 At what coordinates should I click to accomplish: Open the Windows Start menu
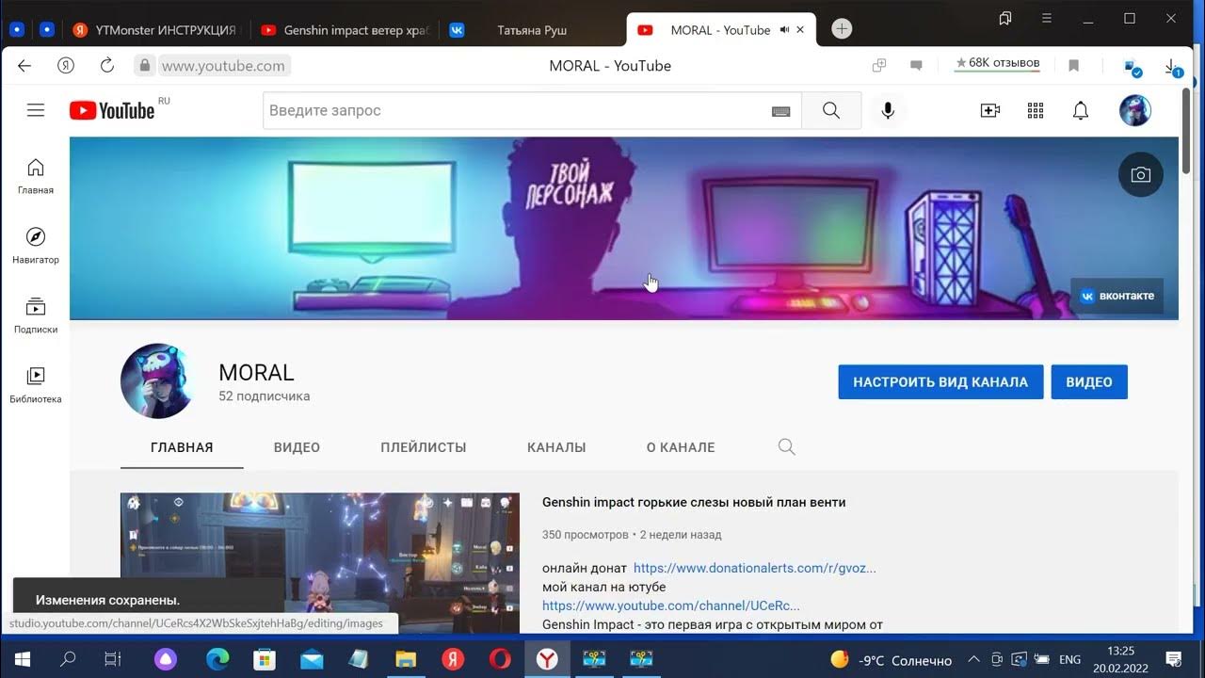22,659
